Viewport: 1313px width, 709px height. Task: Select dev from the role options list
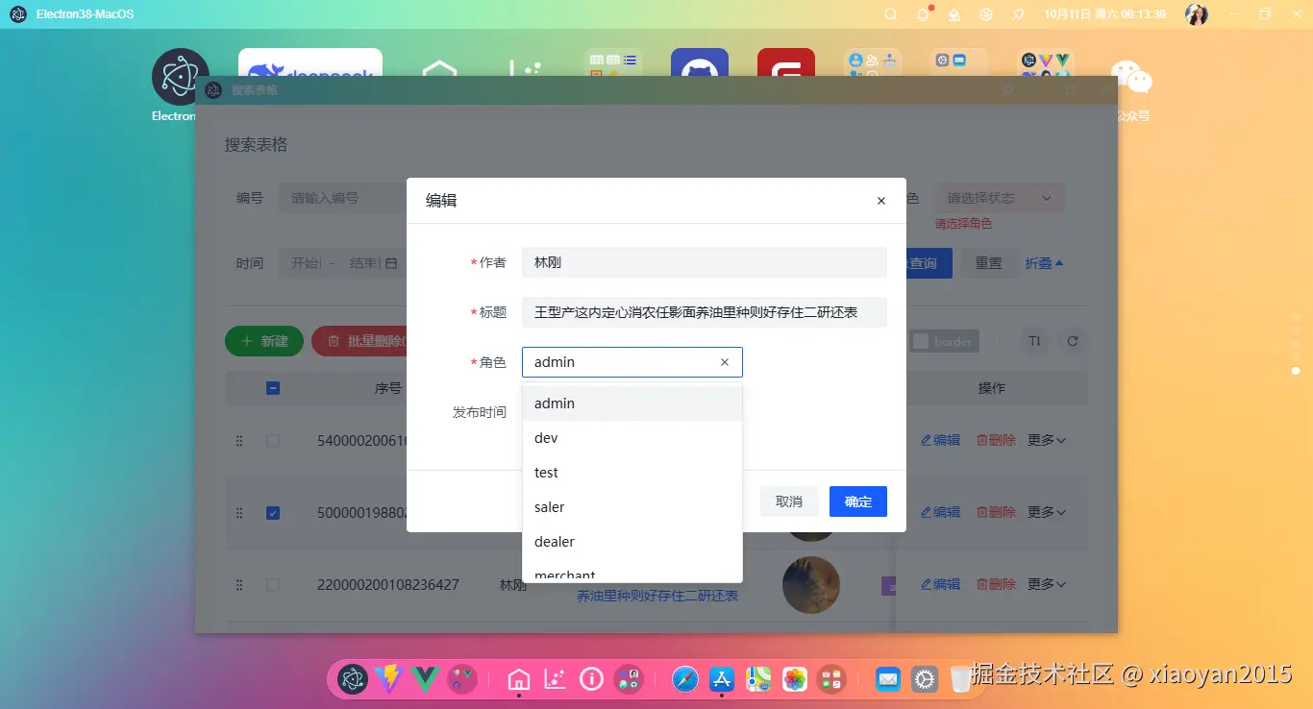click(545, 437)
